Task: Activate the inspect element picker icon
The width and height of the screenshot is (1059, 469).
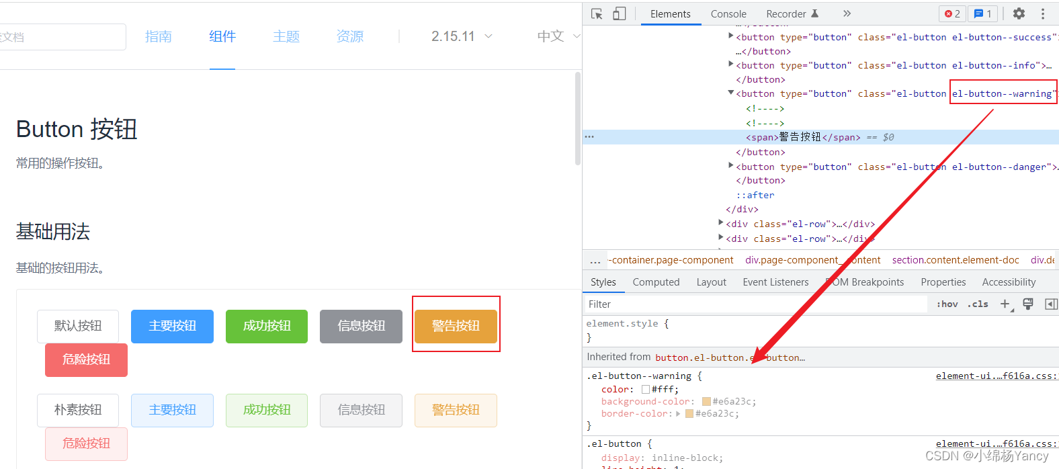Action: 597,13
